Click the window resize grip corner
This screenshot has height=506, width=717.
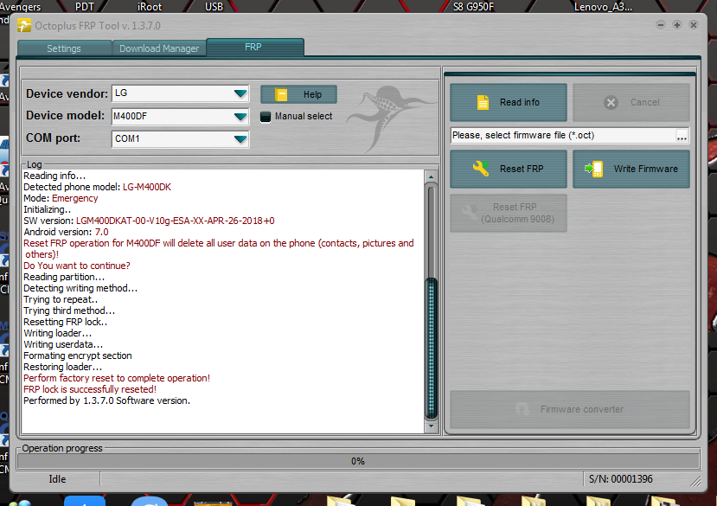[695, 480]
